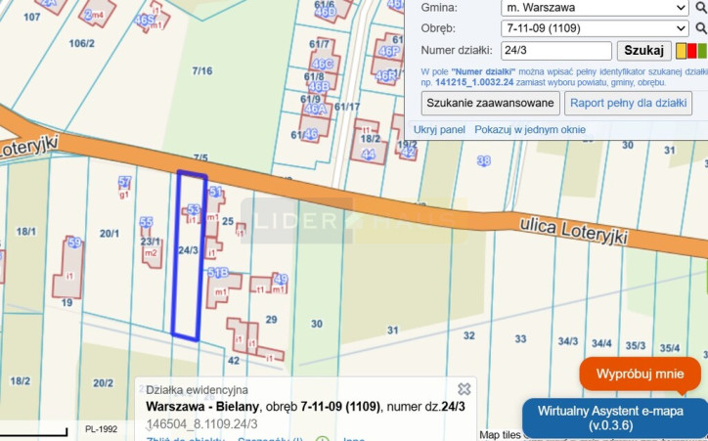Click the Warszawa - Bielany heading in popup

click(x=202, y=406)
